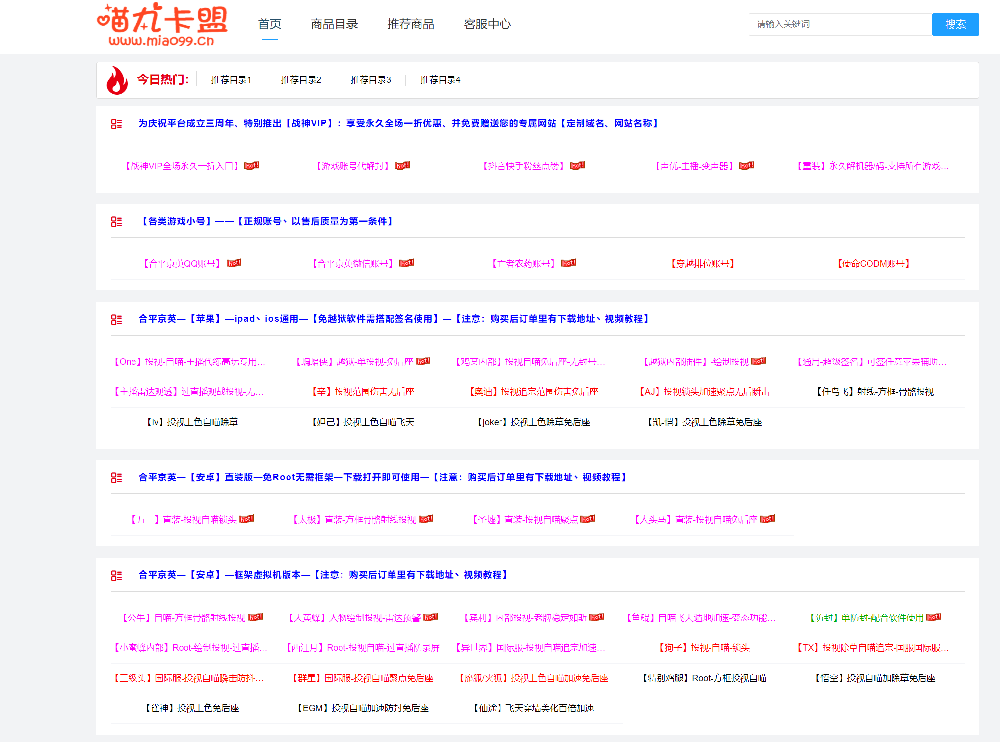The width and height of the screenshot is (1000, 742).
Task: Select 推荐目录4 in the hot bar
Action: [x=440, y=80]
